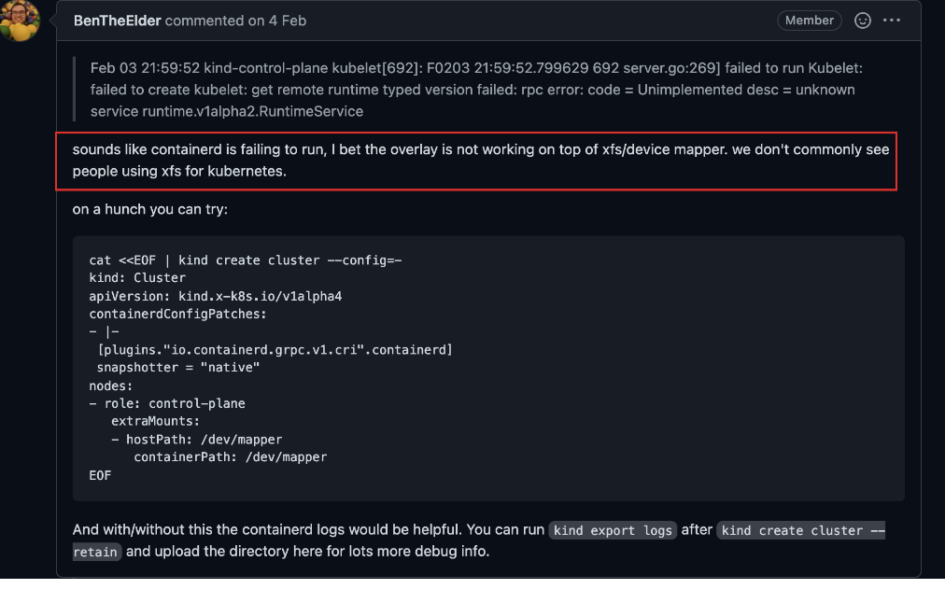Click the 'cat <<EOF | kind create cluster' code line
This screenshot has width=945, height=603.
point(246,260)
